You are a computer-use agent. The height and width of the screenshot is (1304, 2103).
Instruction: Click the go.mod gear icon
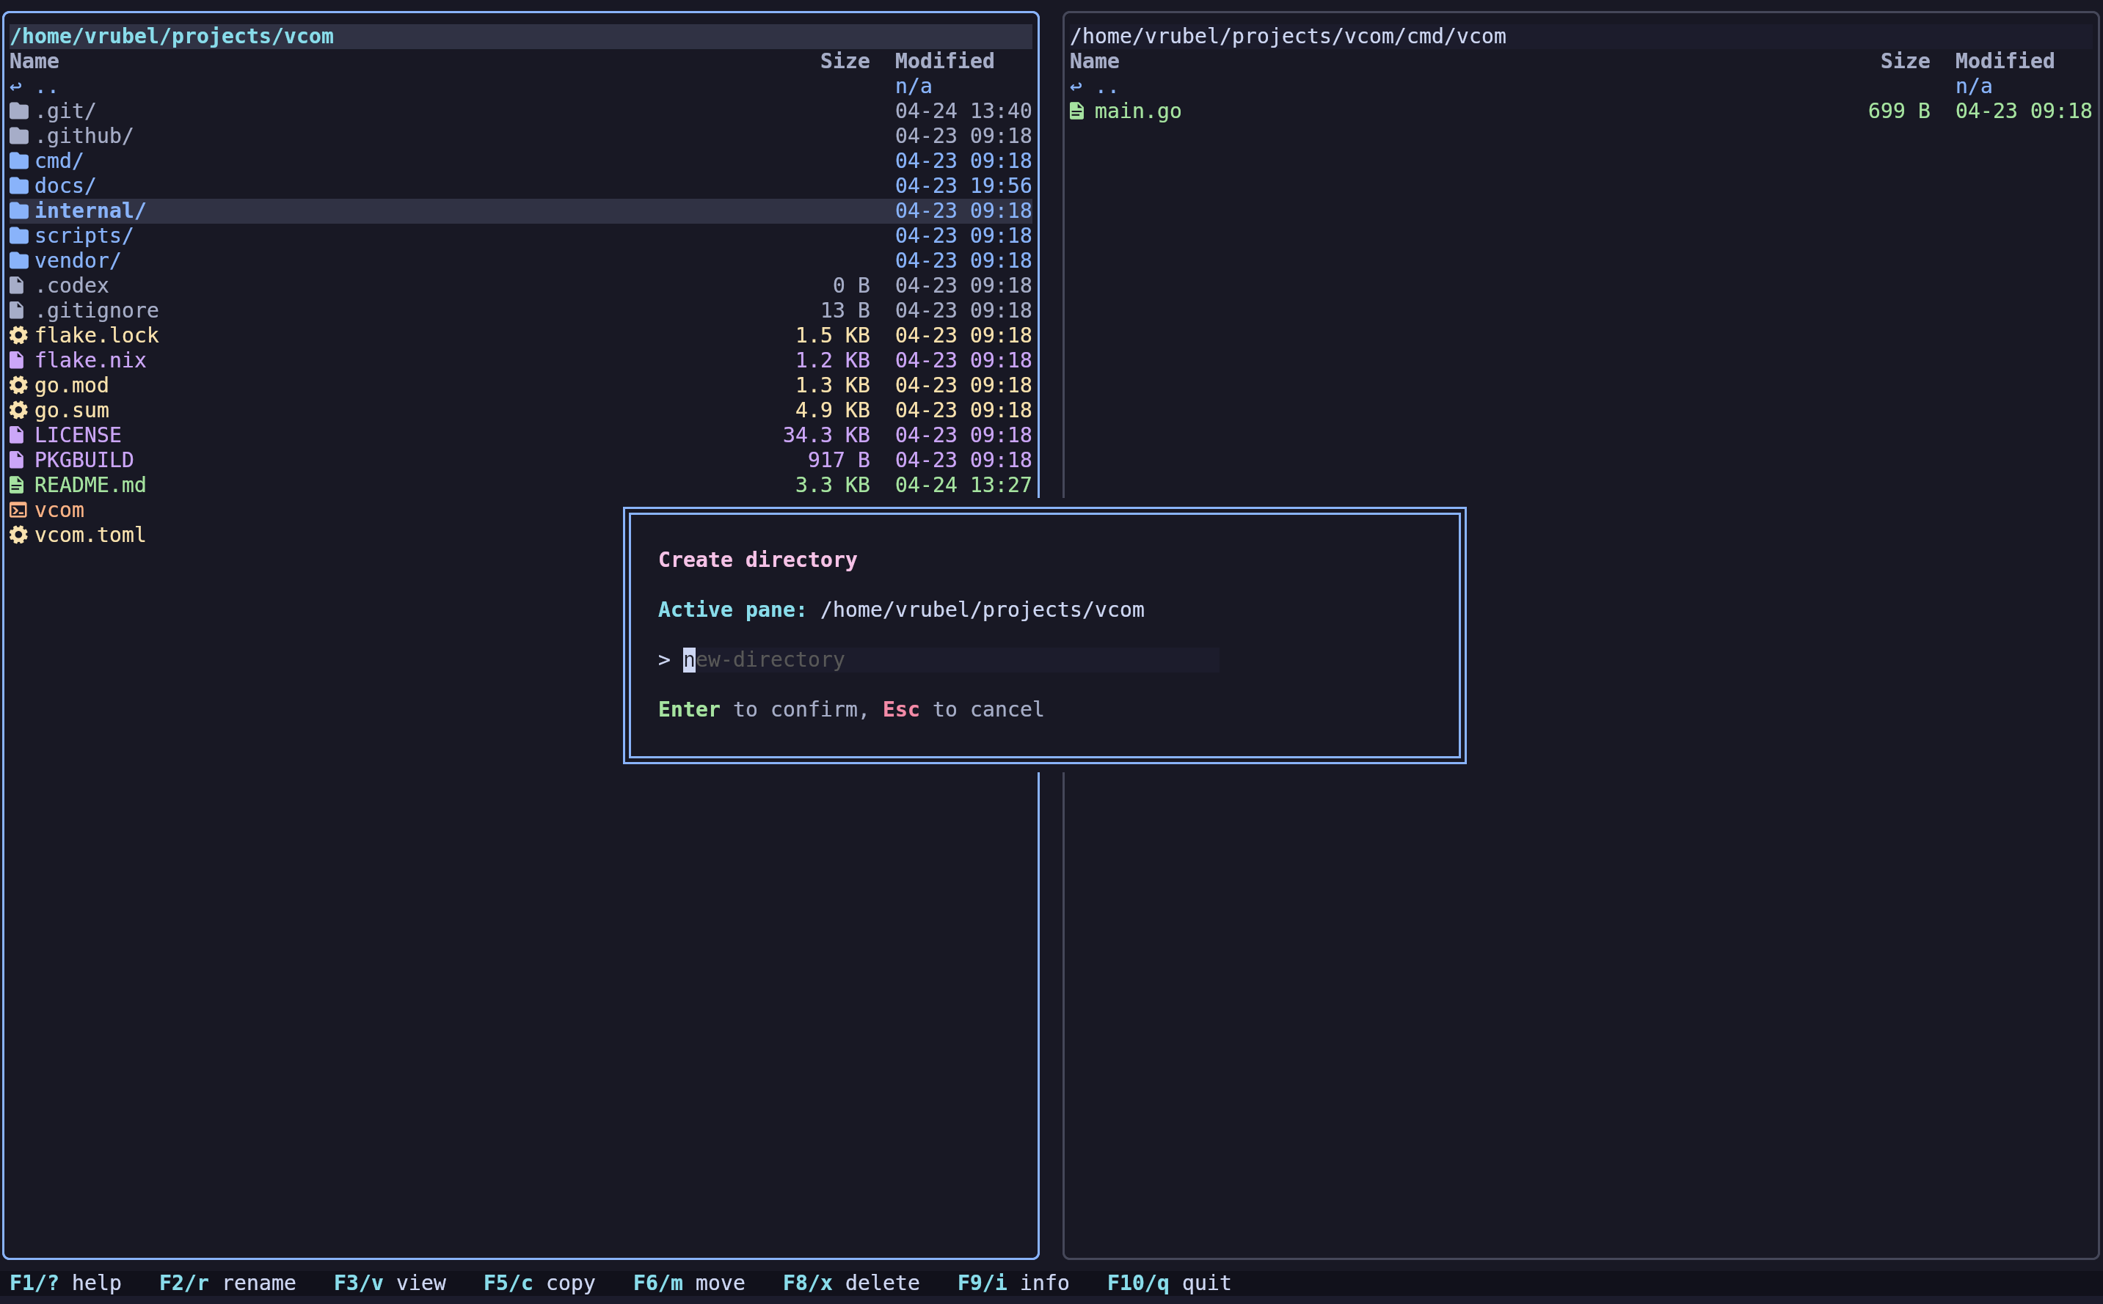[x=18, y=386]
